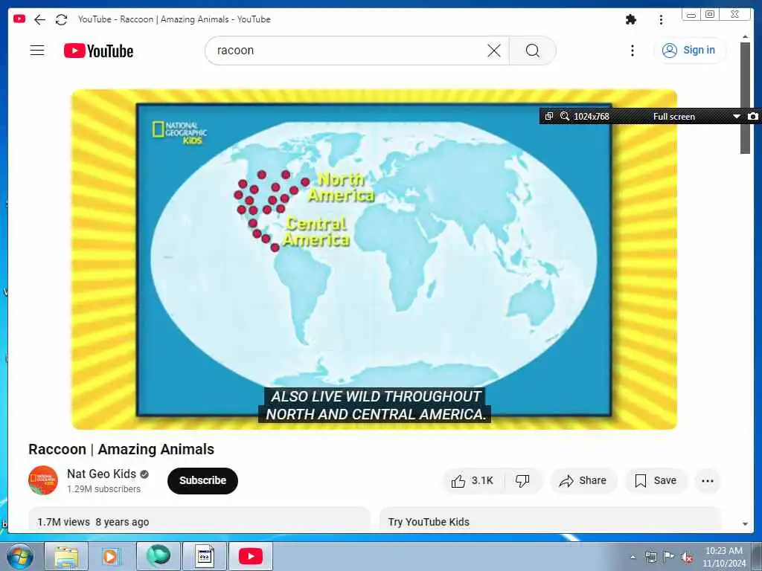Click Sign in button

click(x=690, y=50)
